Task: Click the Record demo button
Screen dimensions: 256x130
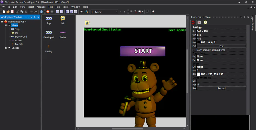Action: pos(221,88)
